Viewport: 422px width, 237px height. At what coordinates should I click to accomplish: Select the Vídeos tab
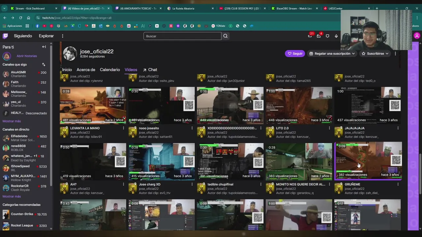click(x=131, y=69)
